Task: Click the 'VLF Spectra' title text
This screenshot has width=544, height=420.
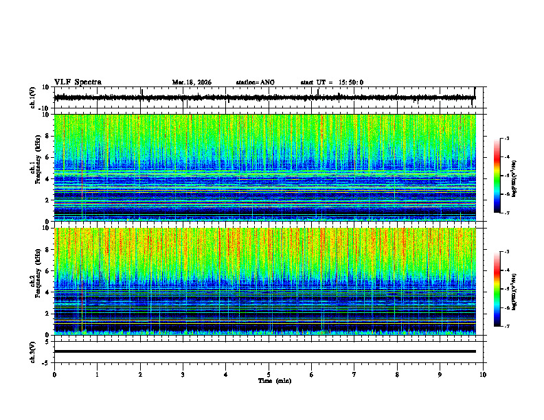Action: (78, 82)
